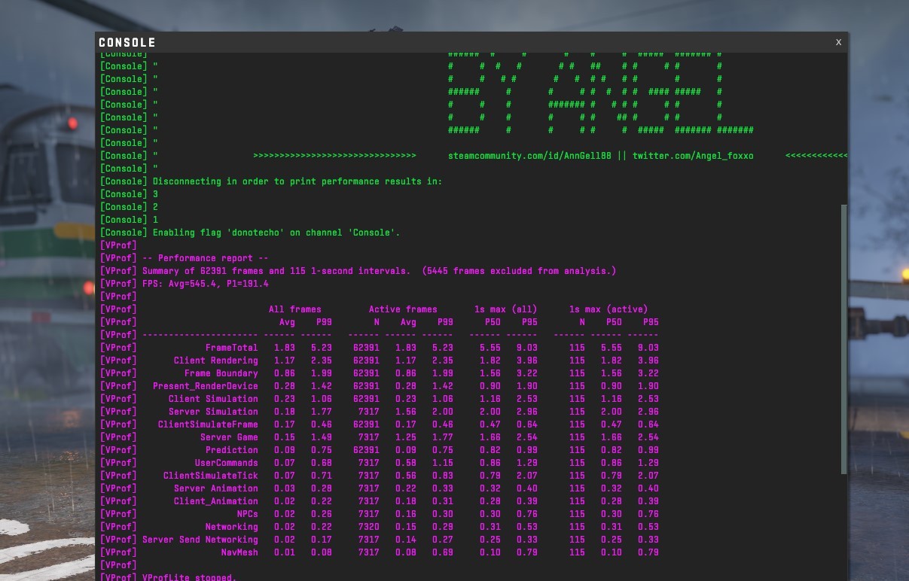Click the CONSOLE title text

pos(127,43)
